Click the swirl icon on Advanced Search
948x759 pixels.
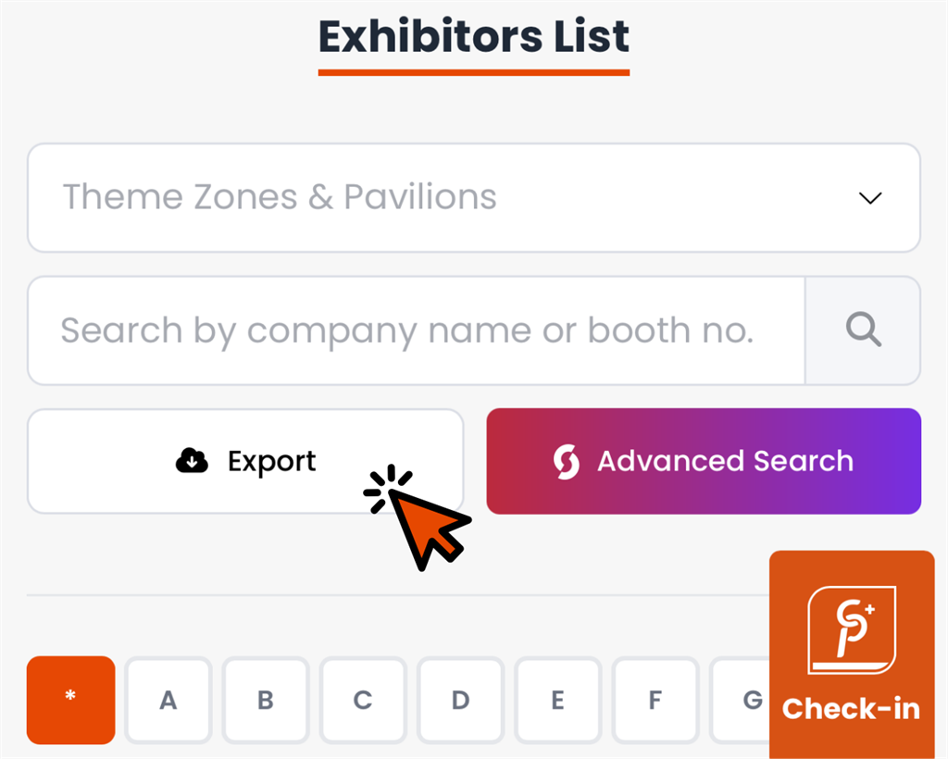tap(566, 461)
